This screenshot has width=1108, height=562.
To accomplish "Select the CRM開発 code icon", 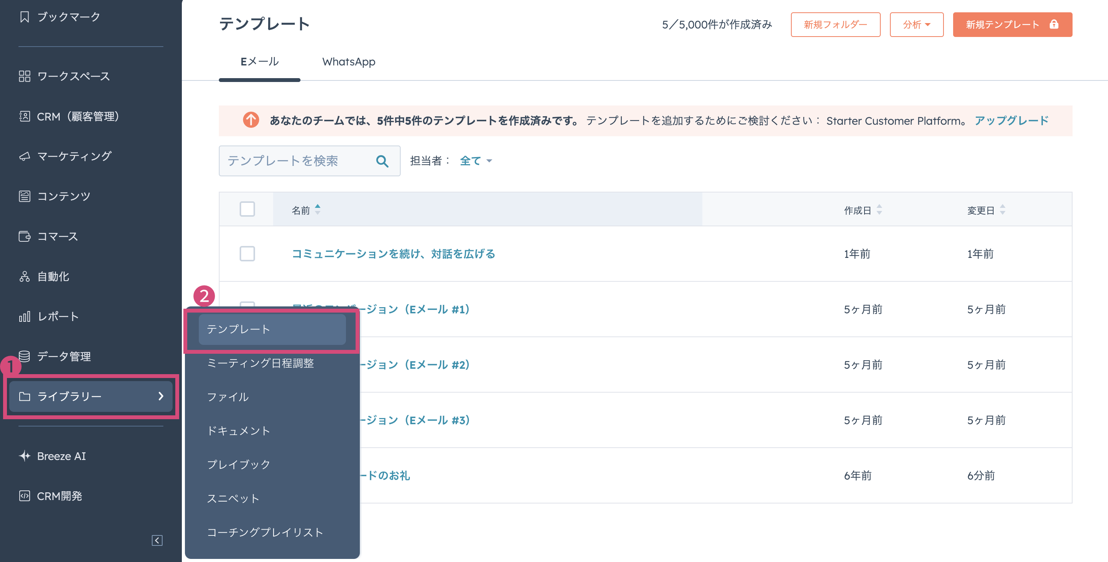I will click(x=25, y=496).
